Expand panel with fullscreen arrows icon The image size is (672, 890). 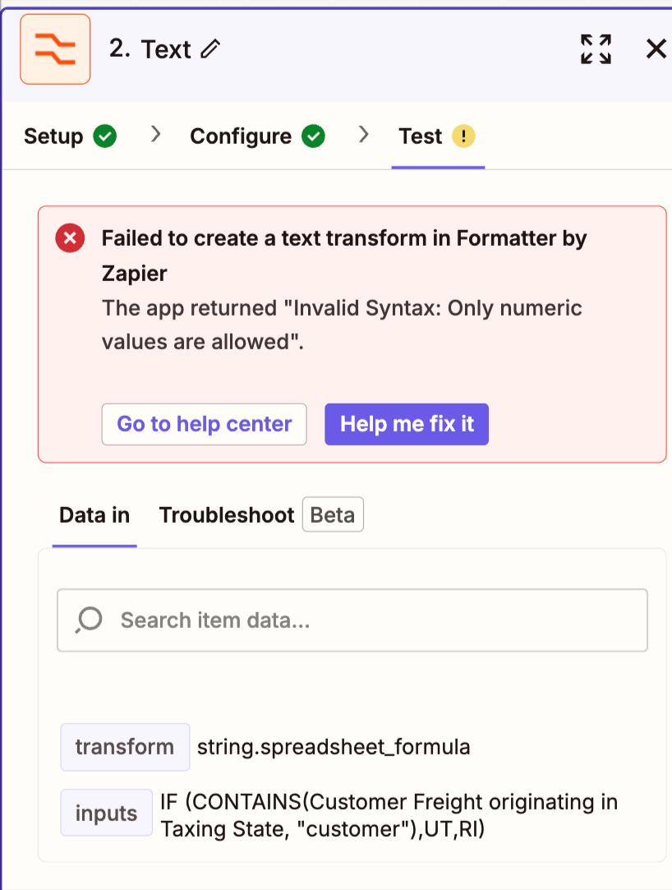tap(596, 49)
